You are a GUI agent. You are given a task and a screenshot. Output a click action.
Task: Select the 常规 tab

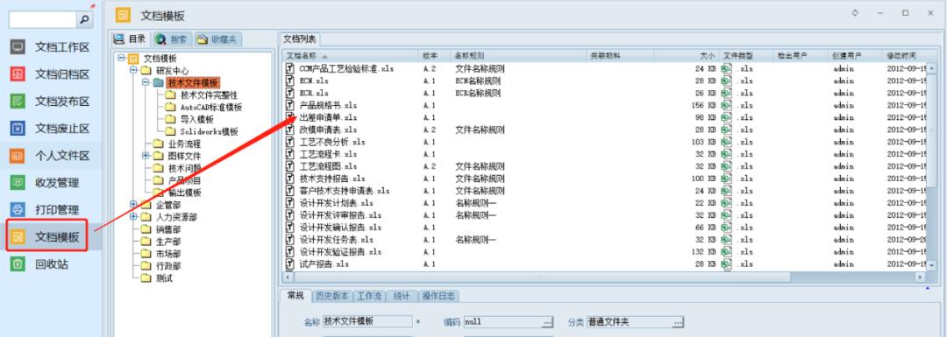pos(295,296)
